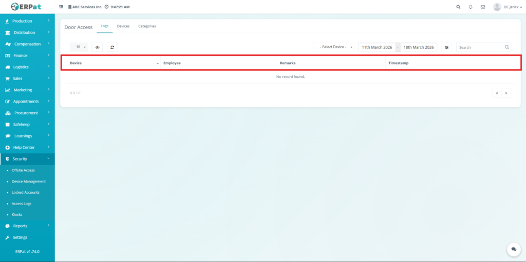Open the chat bubble widget
Viewport: 526px width, 262px height.
pos(514,249)
